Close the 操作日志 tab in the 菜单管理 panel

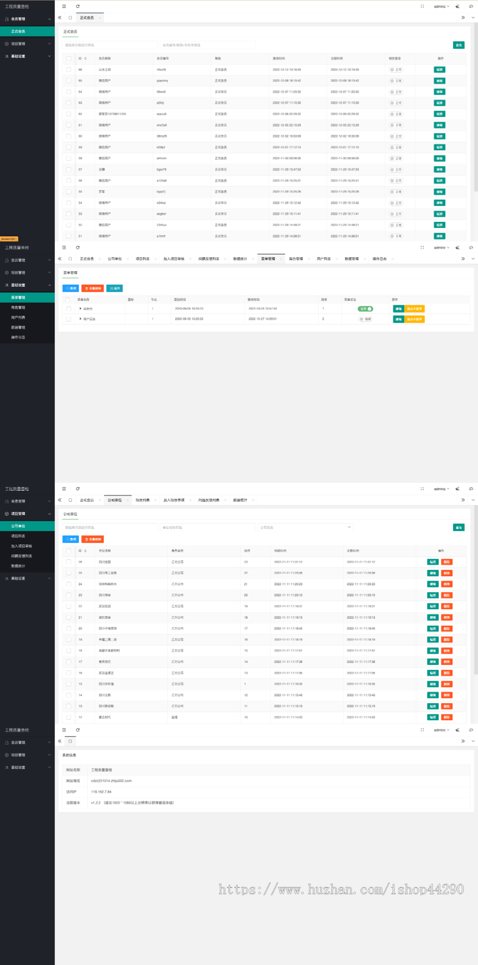[x=392, y=259]
